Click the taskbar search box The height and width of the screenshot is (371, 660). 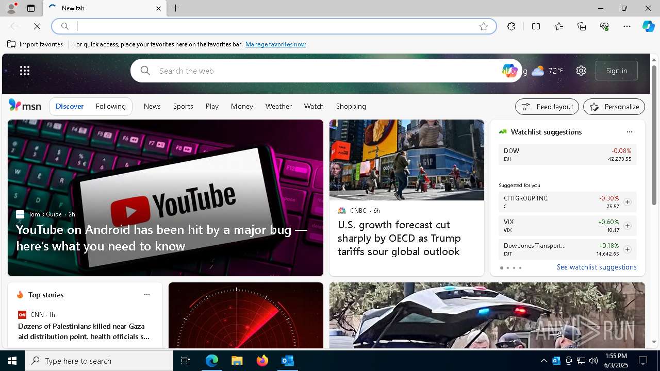[99, 361]
